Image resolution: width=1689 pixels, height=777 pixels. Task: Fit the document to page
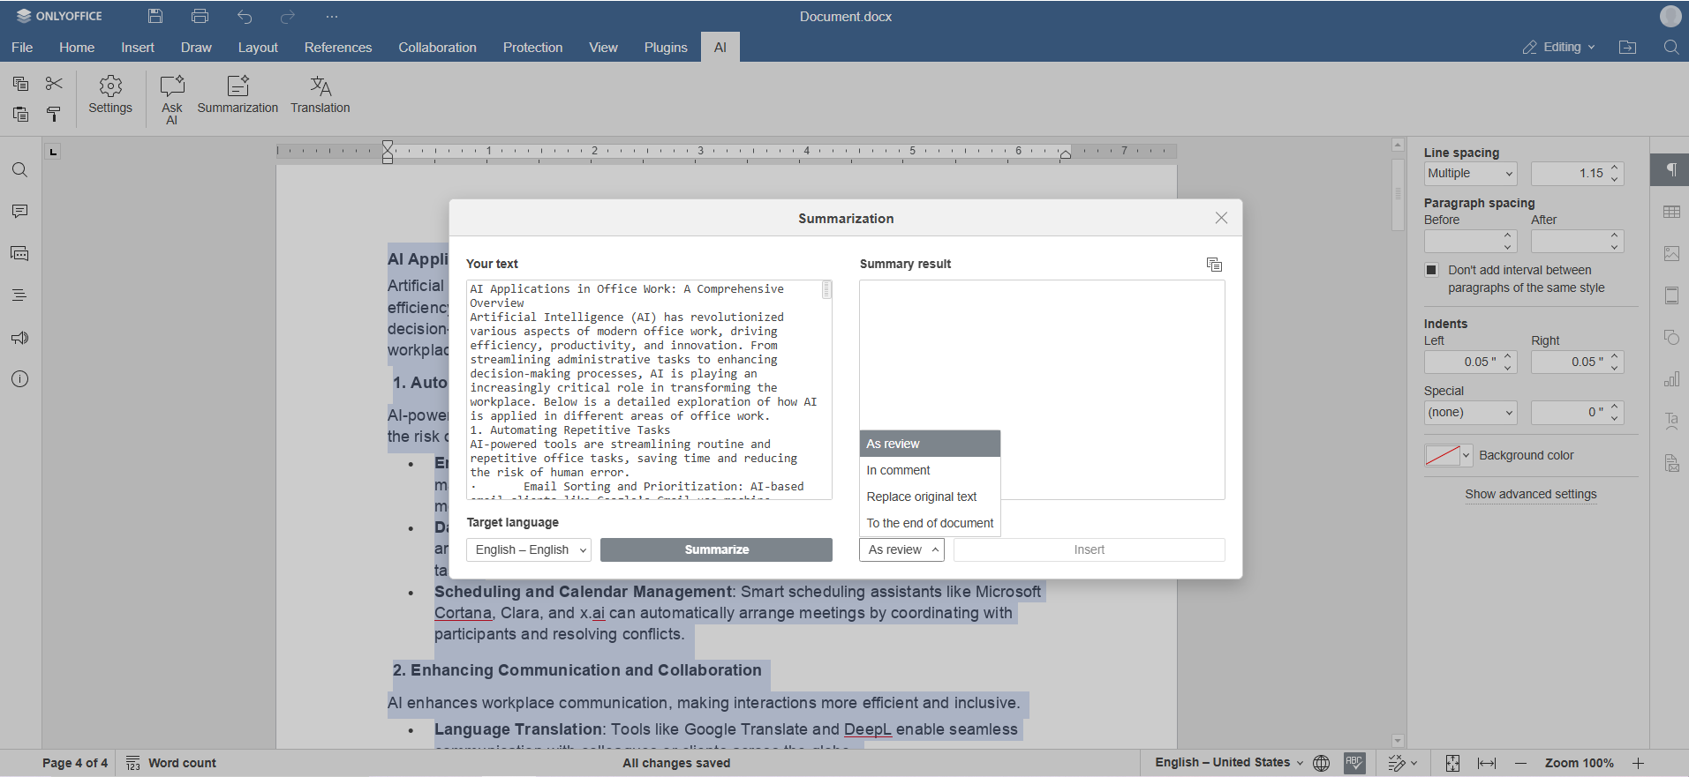1452,763
